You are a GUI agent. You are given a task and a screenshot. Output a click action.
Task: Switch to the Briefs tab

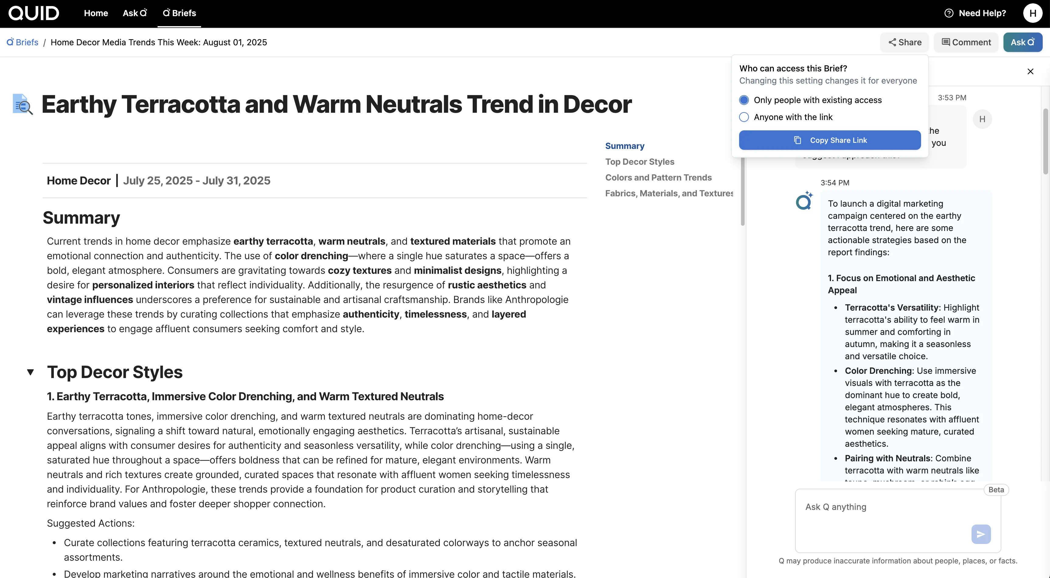pyautogui.click(x=179, y=13)
